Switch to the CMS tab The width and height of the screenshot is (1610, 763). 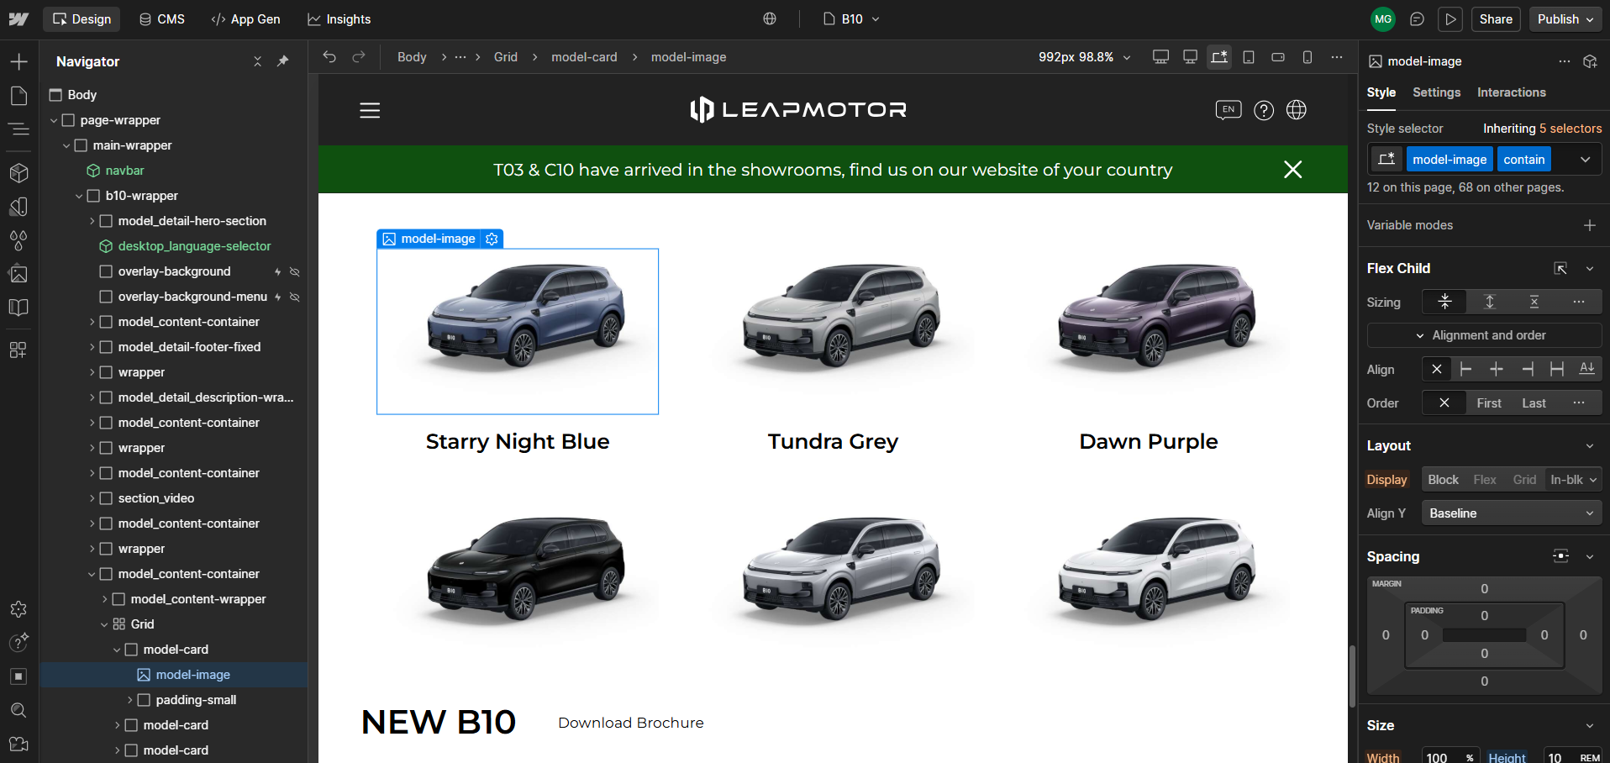[161, 18]
